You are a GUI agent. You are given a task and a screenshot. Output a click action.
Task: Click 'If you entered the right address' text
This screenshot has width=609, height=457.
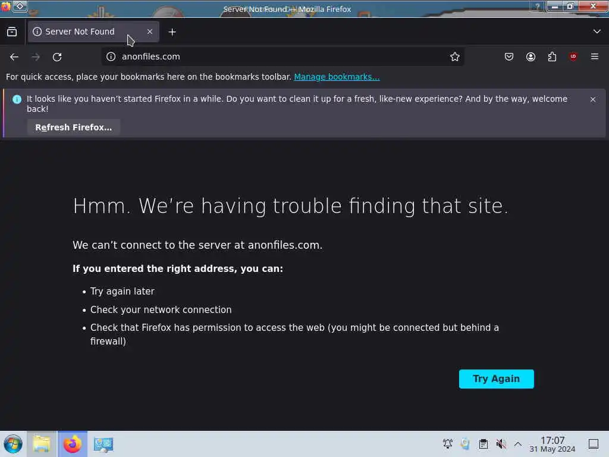point(178,268)
